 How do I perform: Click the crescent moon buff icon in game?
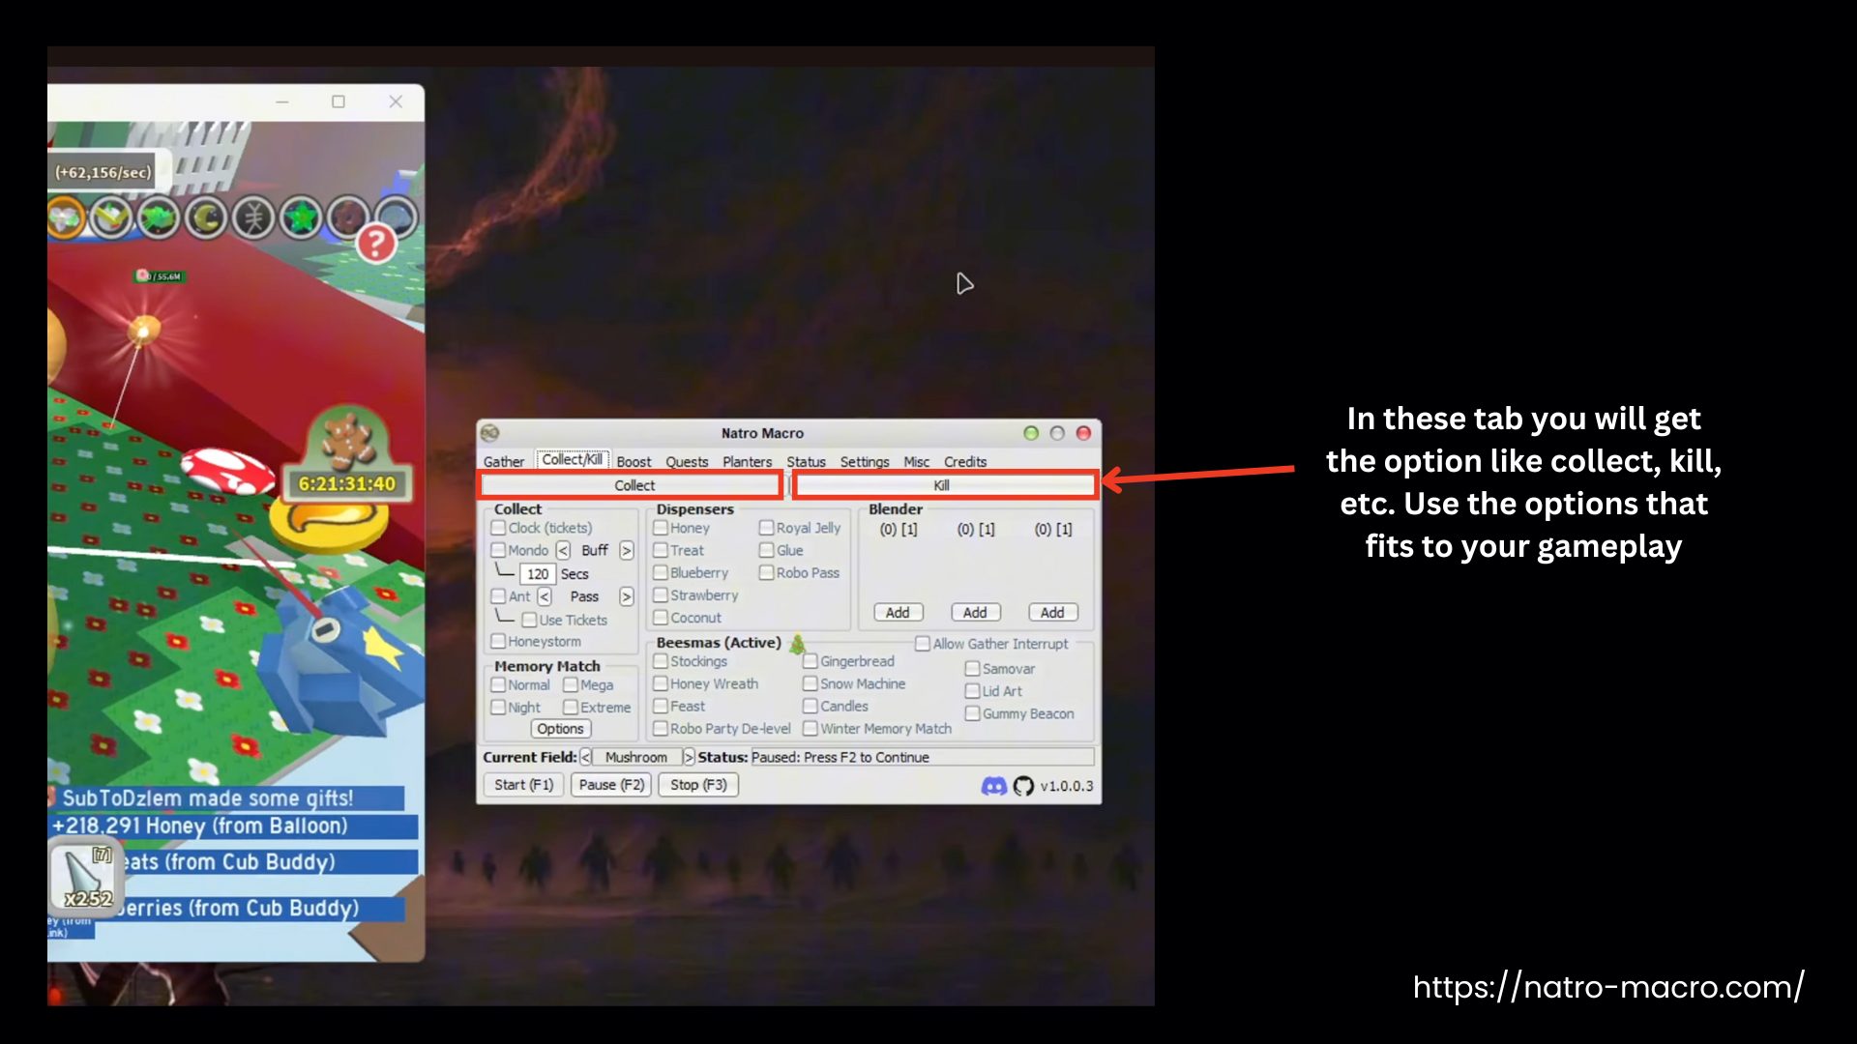click(206, 217)
